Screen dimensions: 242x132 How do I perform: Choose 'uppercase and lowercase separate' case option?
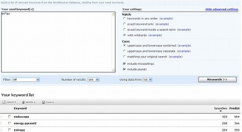(125, 51)
